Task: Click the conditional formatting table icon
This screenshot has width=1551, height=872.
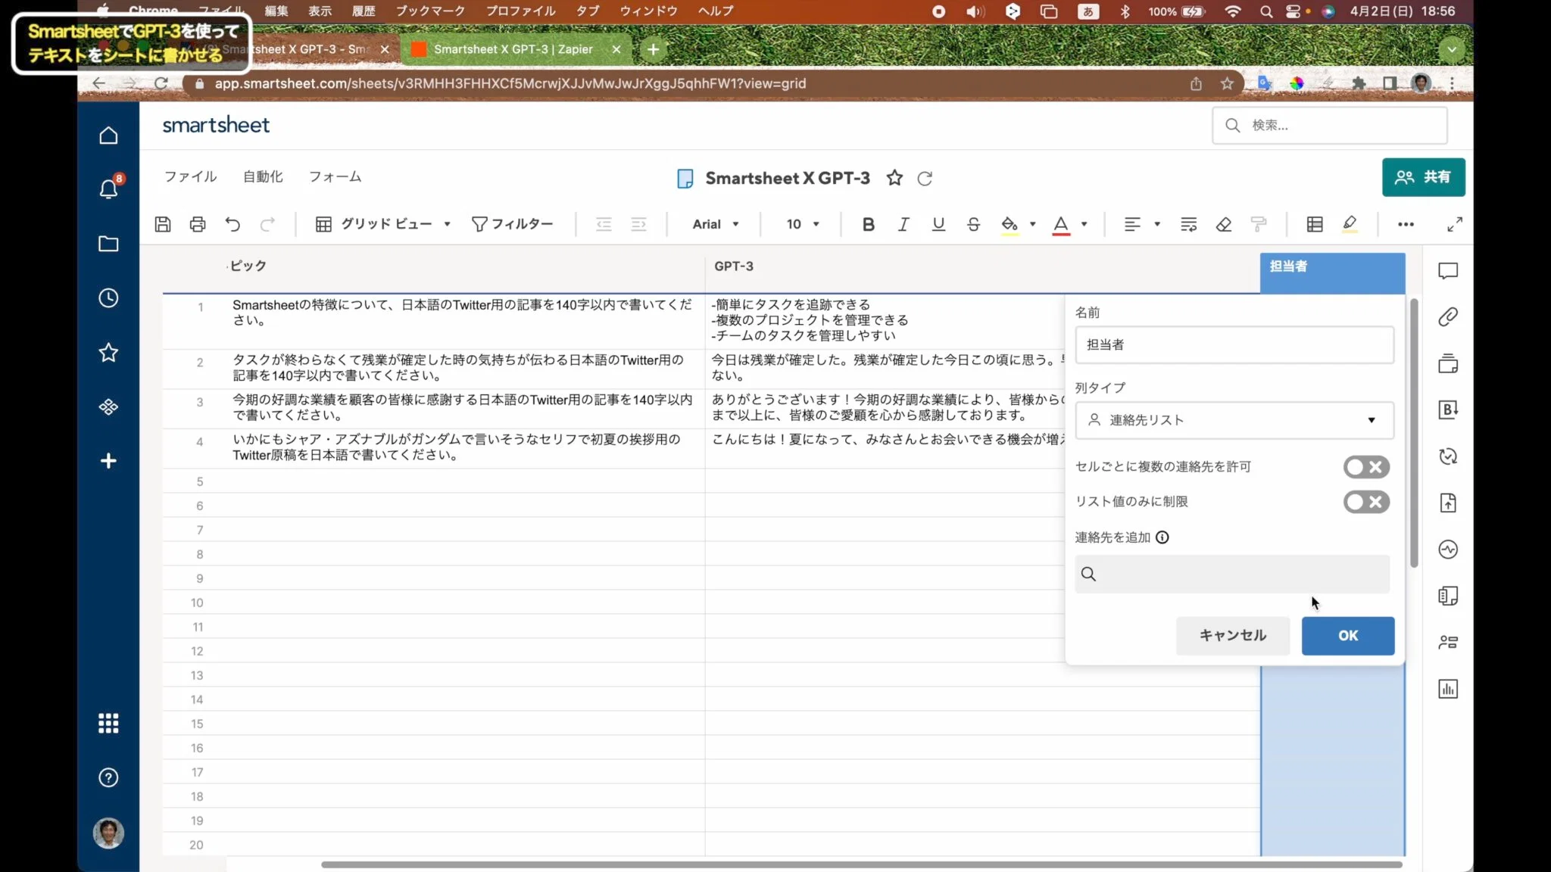Action: [1315, 224]
